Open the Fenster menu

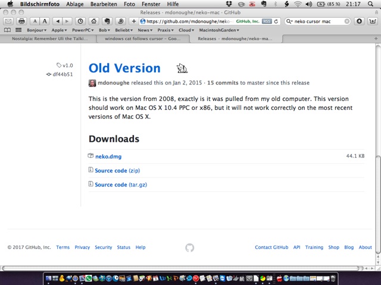151,4
